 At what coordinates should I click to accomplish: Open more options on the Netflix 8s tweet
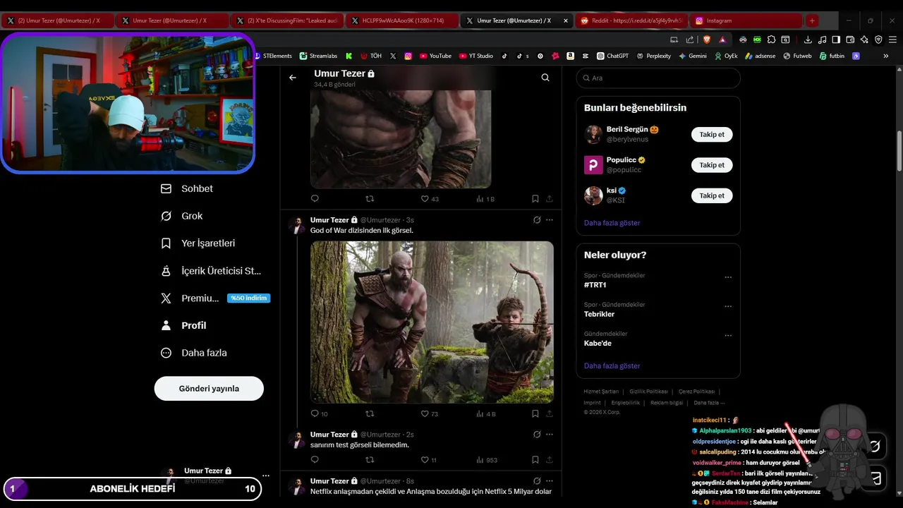[550, 481]
